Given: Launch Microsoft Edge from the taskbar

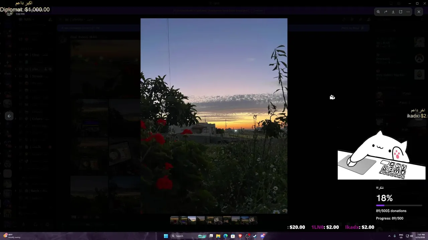Looking at the screenshot, I should (225, 236).
